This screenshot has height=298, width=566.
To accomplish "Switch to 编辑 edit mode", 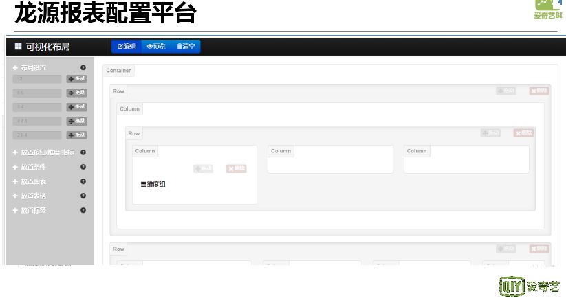I will point(127,47).
